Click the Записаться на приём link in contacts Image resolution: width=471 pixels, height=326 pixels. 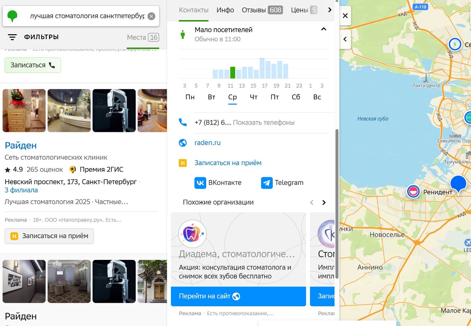click(228, 163)
